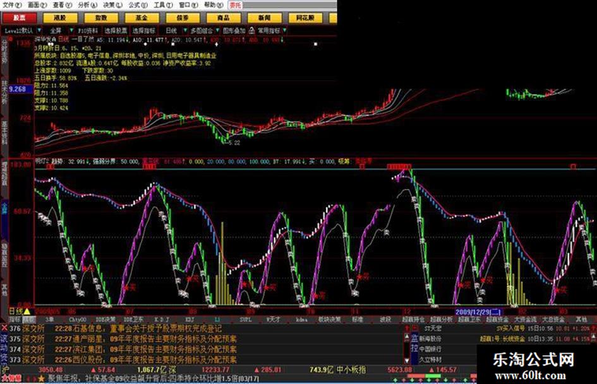Open the 窗口 menu
This screenshot has width=597, height=384.
(x=188, y=5)
